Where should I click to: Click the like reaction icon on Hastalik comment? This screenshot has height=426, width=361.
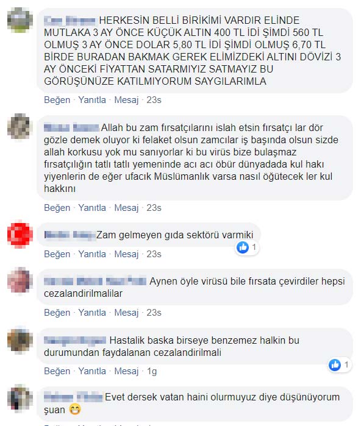click(335, 364)
